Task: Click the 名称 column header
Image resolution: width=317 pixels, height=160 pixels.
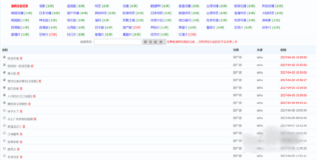Action: 5,50
